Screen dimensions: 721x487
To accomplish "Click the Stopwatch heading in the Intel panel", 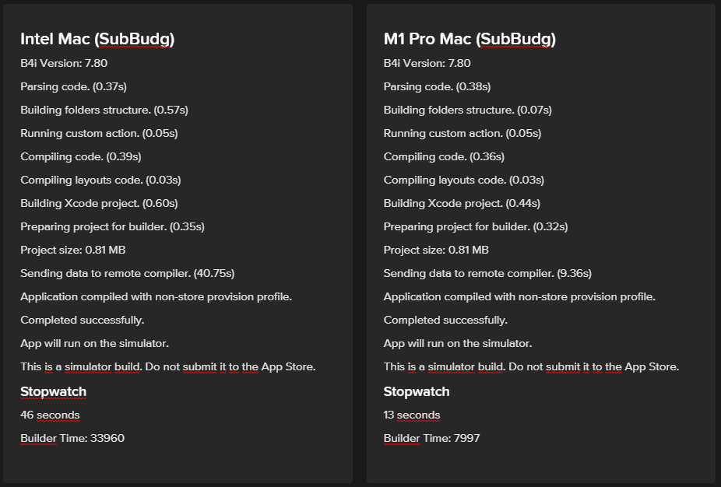I will 53,391.
